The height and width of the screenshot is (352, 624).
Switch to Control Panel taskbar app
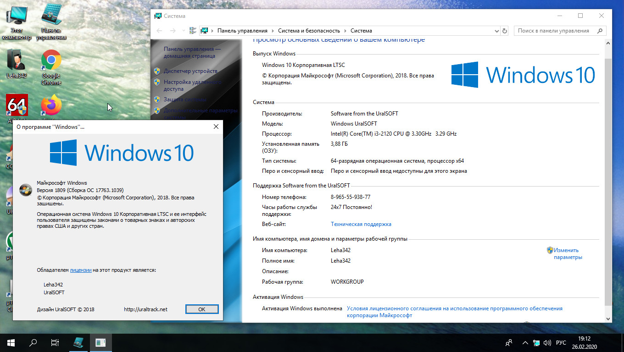[x=79, y=342]
